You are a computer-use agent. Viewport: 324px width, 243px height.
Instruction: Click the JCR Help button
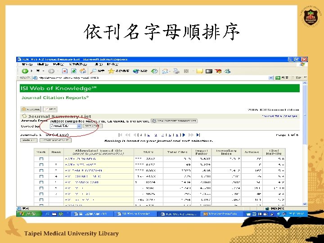[x=50, y=109]
